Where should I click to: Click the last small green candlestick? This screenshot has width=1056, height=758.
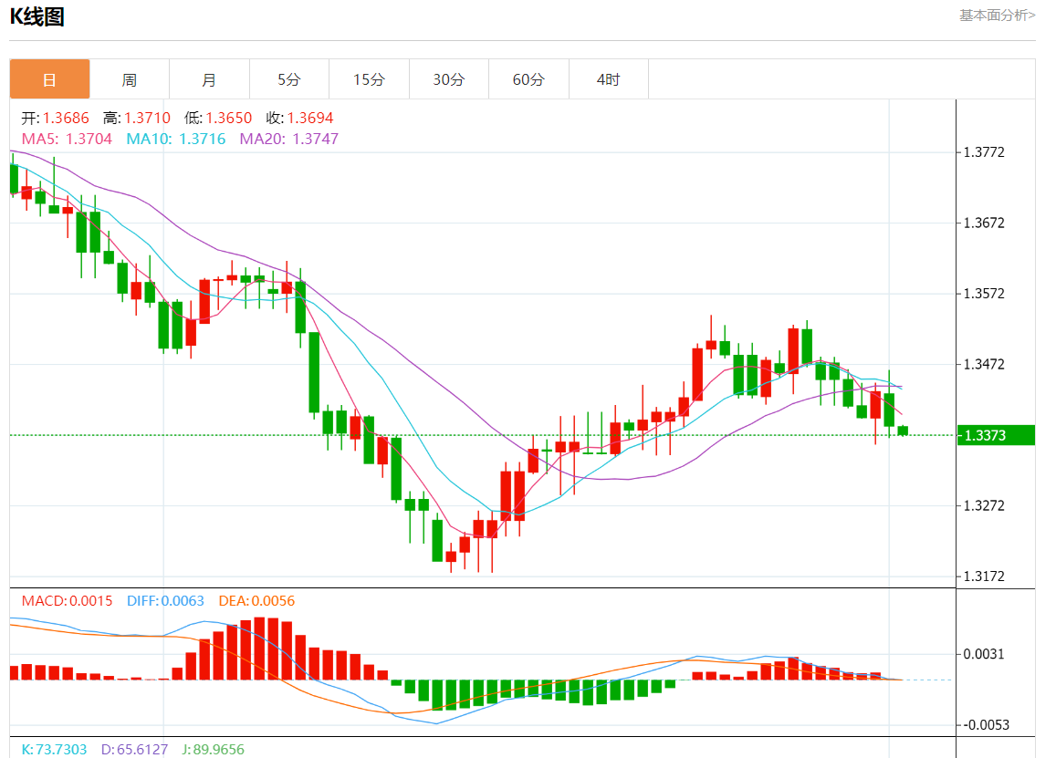(904, 431)
